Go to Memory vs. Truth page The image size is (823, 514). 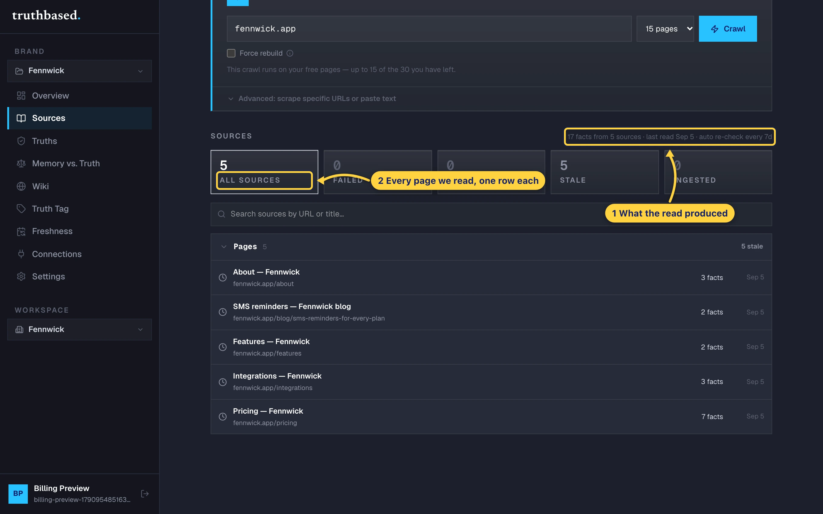(79, 163)
